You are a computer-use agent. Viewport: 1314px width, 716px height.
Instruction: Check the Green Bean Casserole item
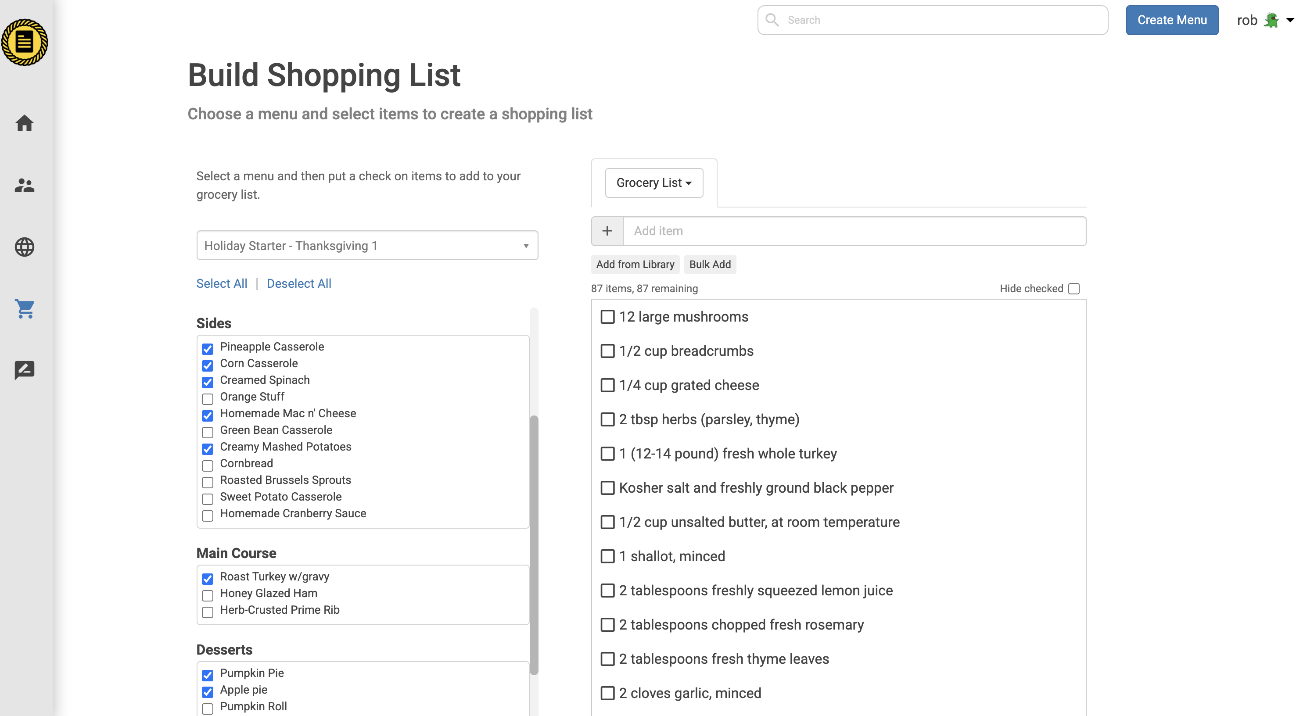point(207,433)
